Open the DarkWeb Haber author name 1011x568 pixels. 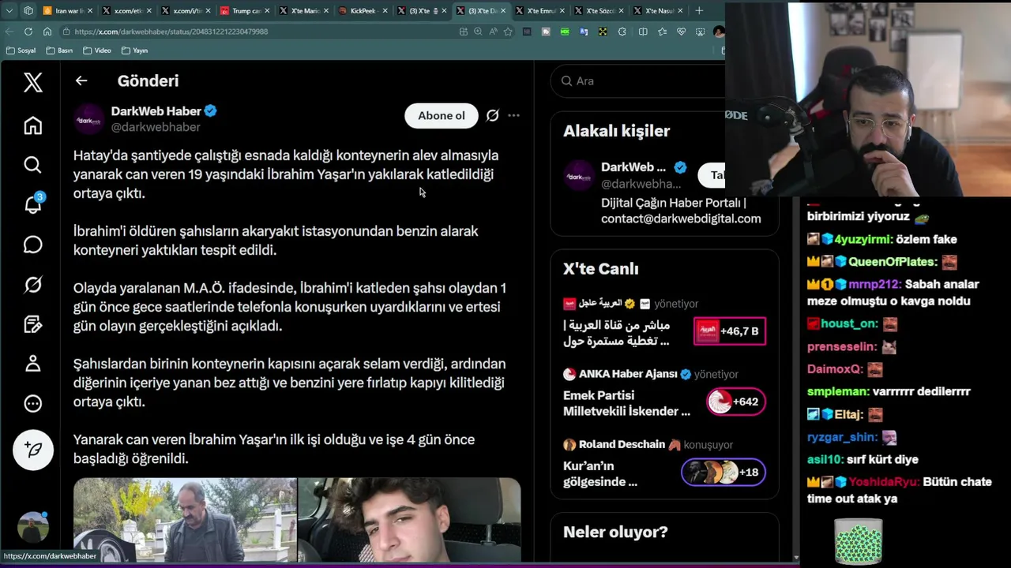coord(156,111)
